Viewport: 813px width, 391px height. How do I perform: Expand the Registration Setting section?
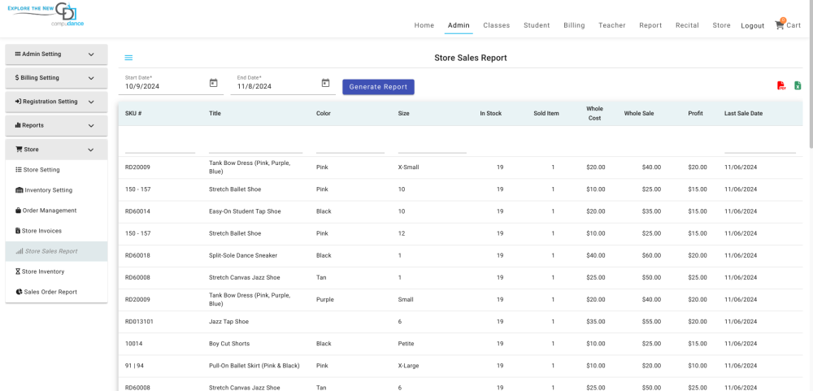point(56,102)
